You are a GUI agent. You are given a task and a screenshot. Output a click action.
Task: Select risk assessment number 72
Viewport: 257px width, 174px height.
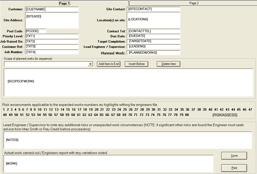[x=141, y=115]
